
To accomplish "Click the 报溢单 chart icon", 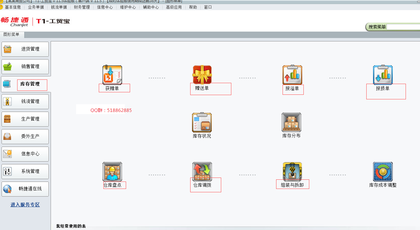I will tap(292, 75).
